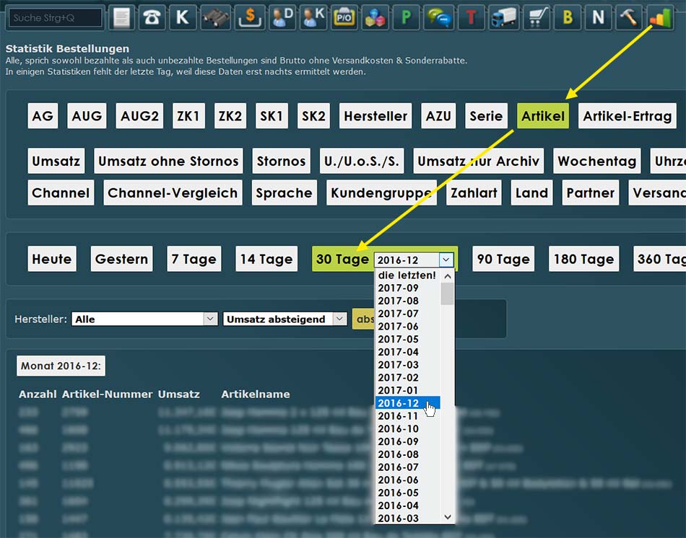Click the Suche search field
Image resolution: width=686 pixels, height=538 pixels.
click(x=55, y=18)
